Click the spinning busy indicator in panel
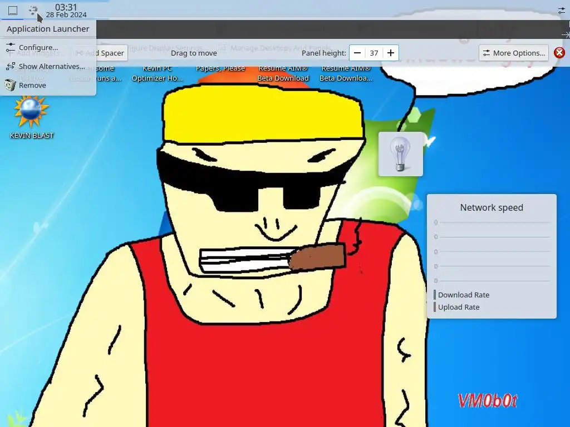Screen dimensions: 570x427 [33, 10]
